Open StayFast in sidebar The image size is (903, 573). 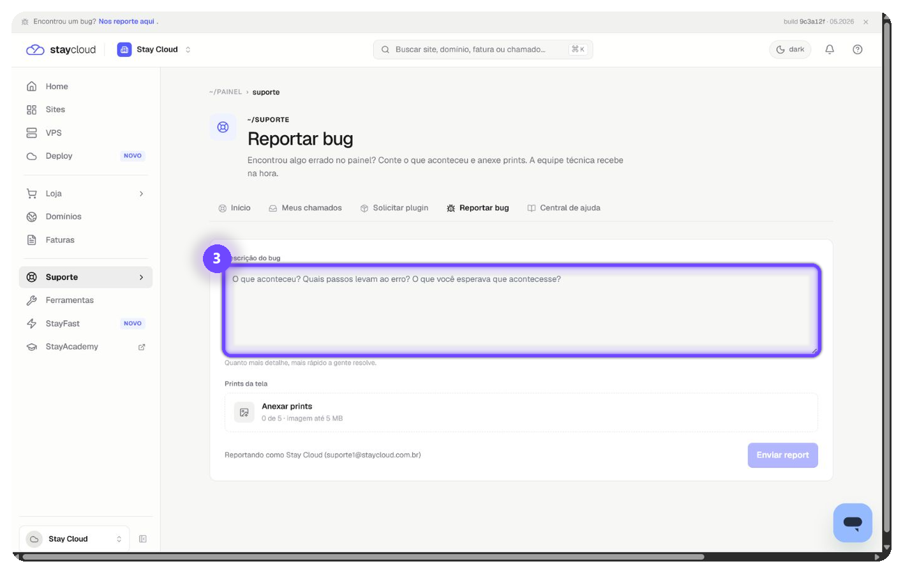pyautogui.click(x=86, y=324)
